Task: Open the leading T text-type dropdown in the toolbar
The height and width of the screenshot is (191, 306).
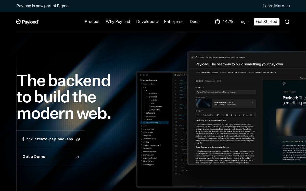Action: (x=199, y=115)
